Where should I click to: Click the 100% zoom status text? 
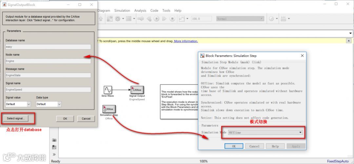(204, 161)
